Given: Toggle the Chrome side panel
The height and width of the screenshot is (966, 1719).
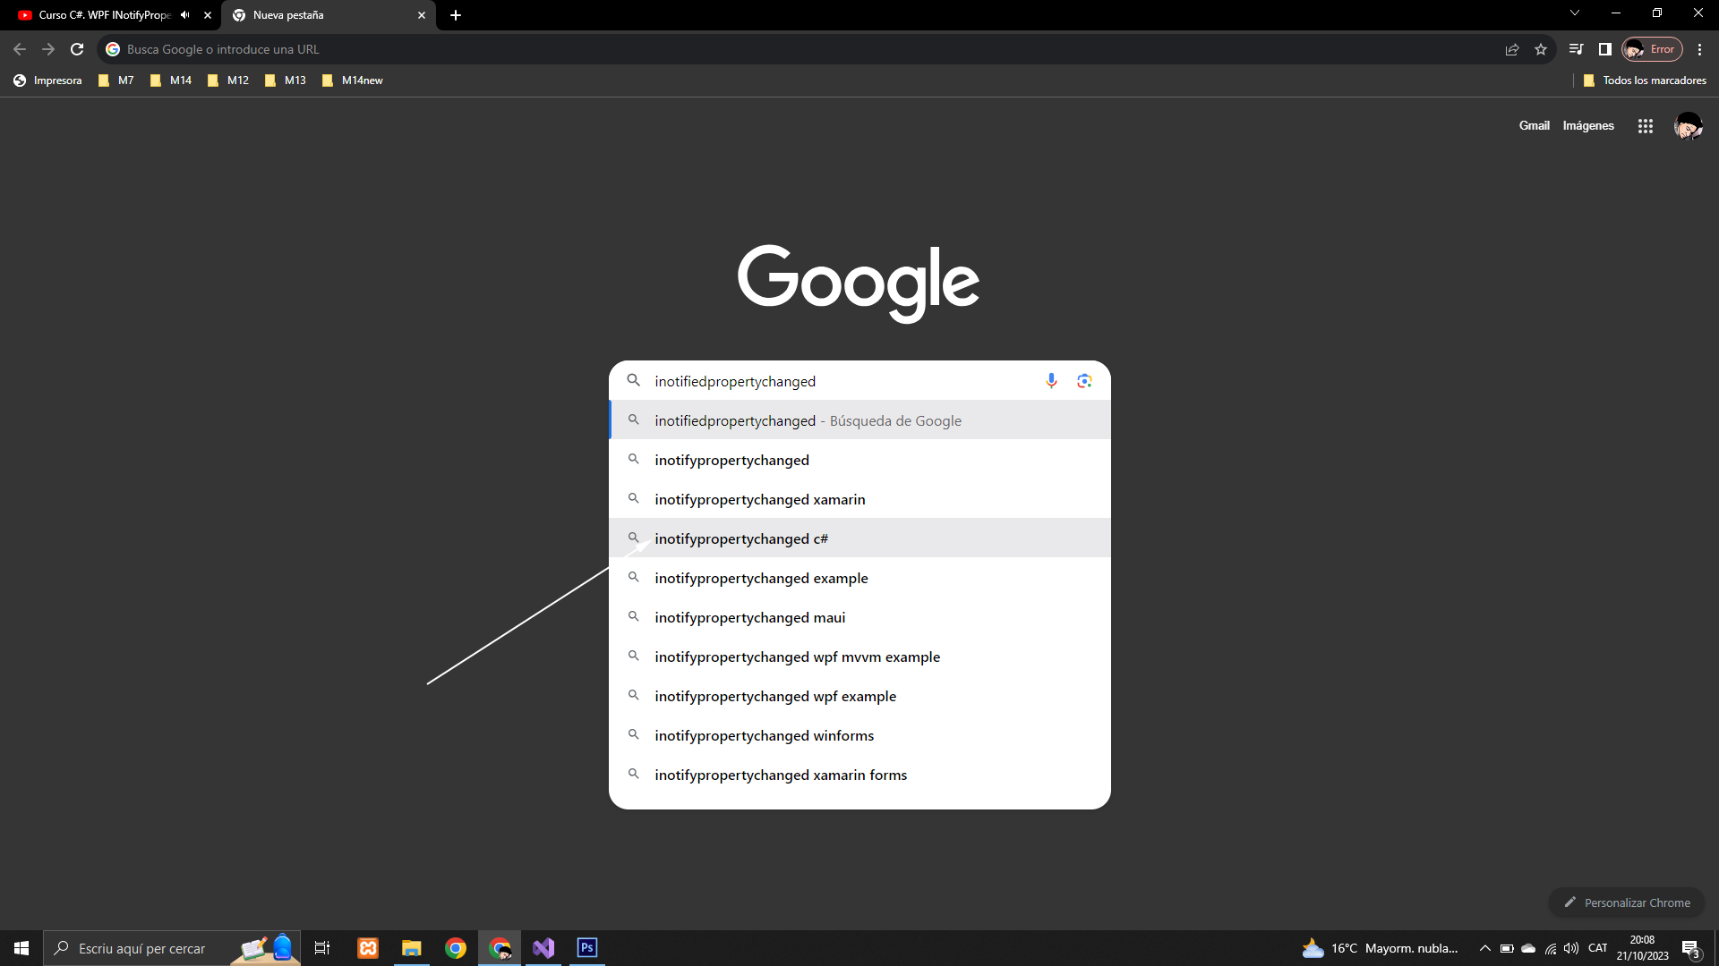Looking at the screenshot, I should coord(1605,49).
